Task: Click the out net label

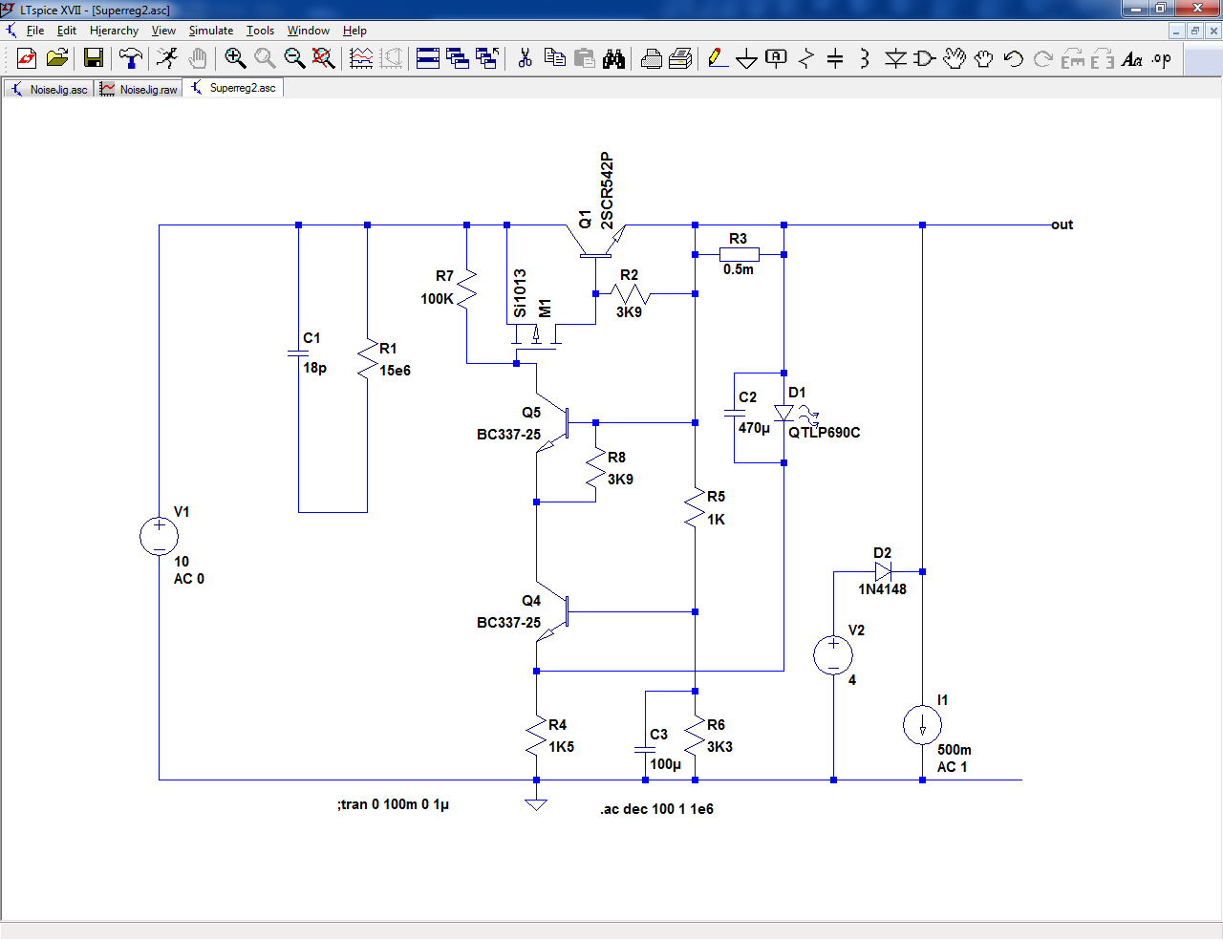Action: pos(1062,224)
